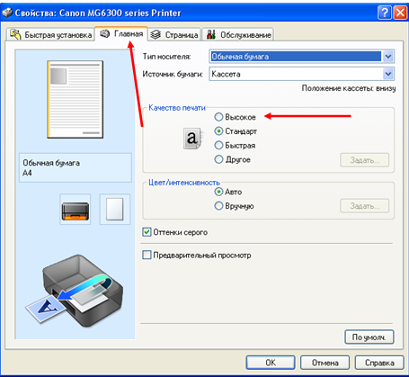
Task: Click the Задать button in color intensity
Action: click(x=365, y=206)
